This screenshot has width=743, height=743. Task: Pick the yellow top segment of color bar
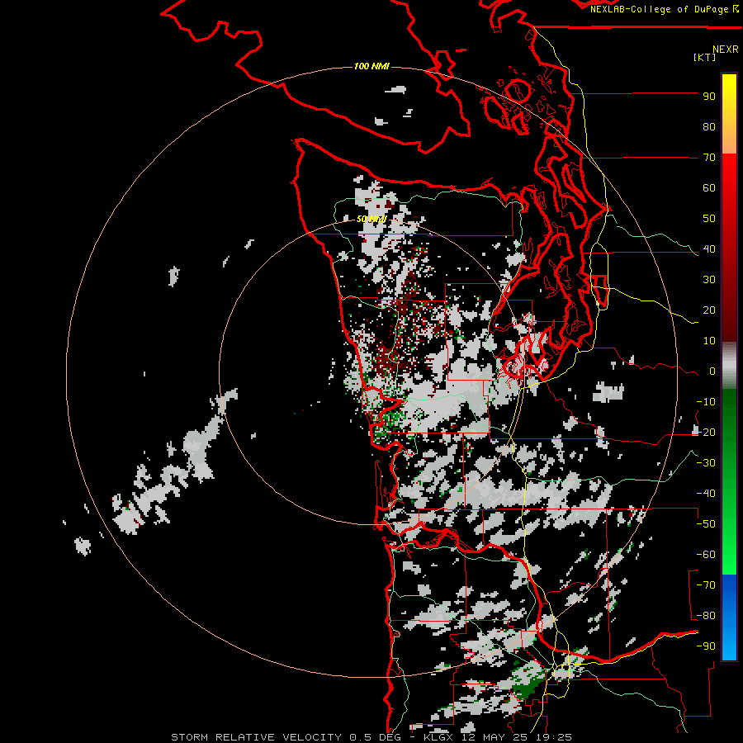(x=729, y=114)
